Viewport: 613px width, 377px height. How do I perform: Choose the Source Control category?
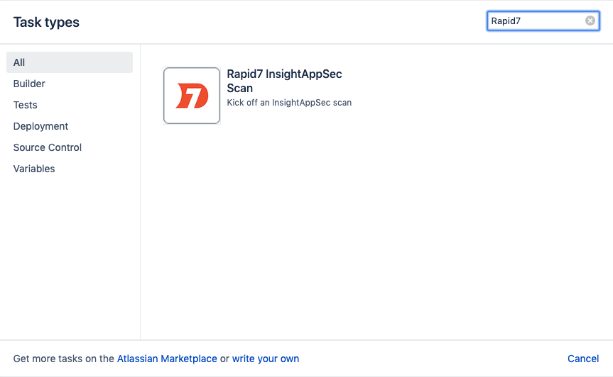point(48,147)
